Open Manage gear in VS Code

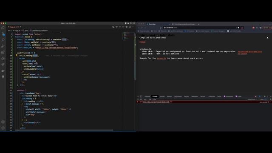3,128
